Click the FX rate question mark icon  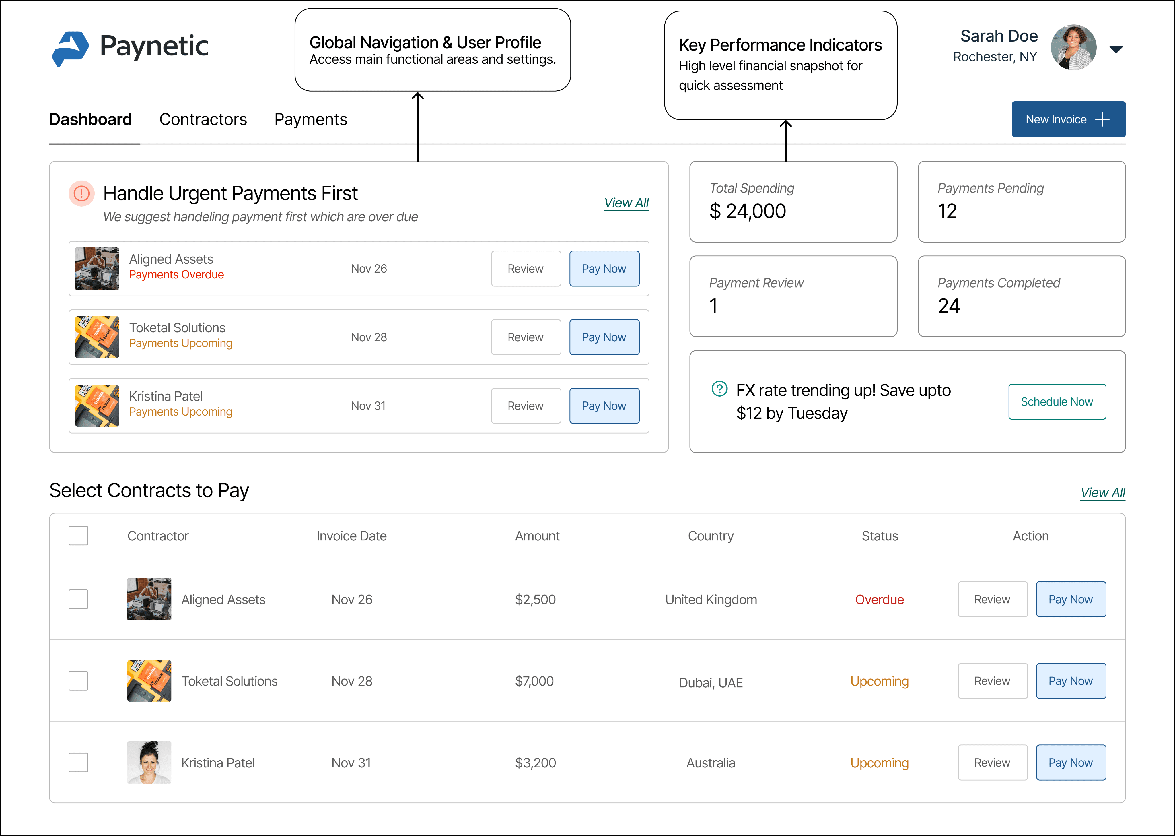click(x=719, y=389)
